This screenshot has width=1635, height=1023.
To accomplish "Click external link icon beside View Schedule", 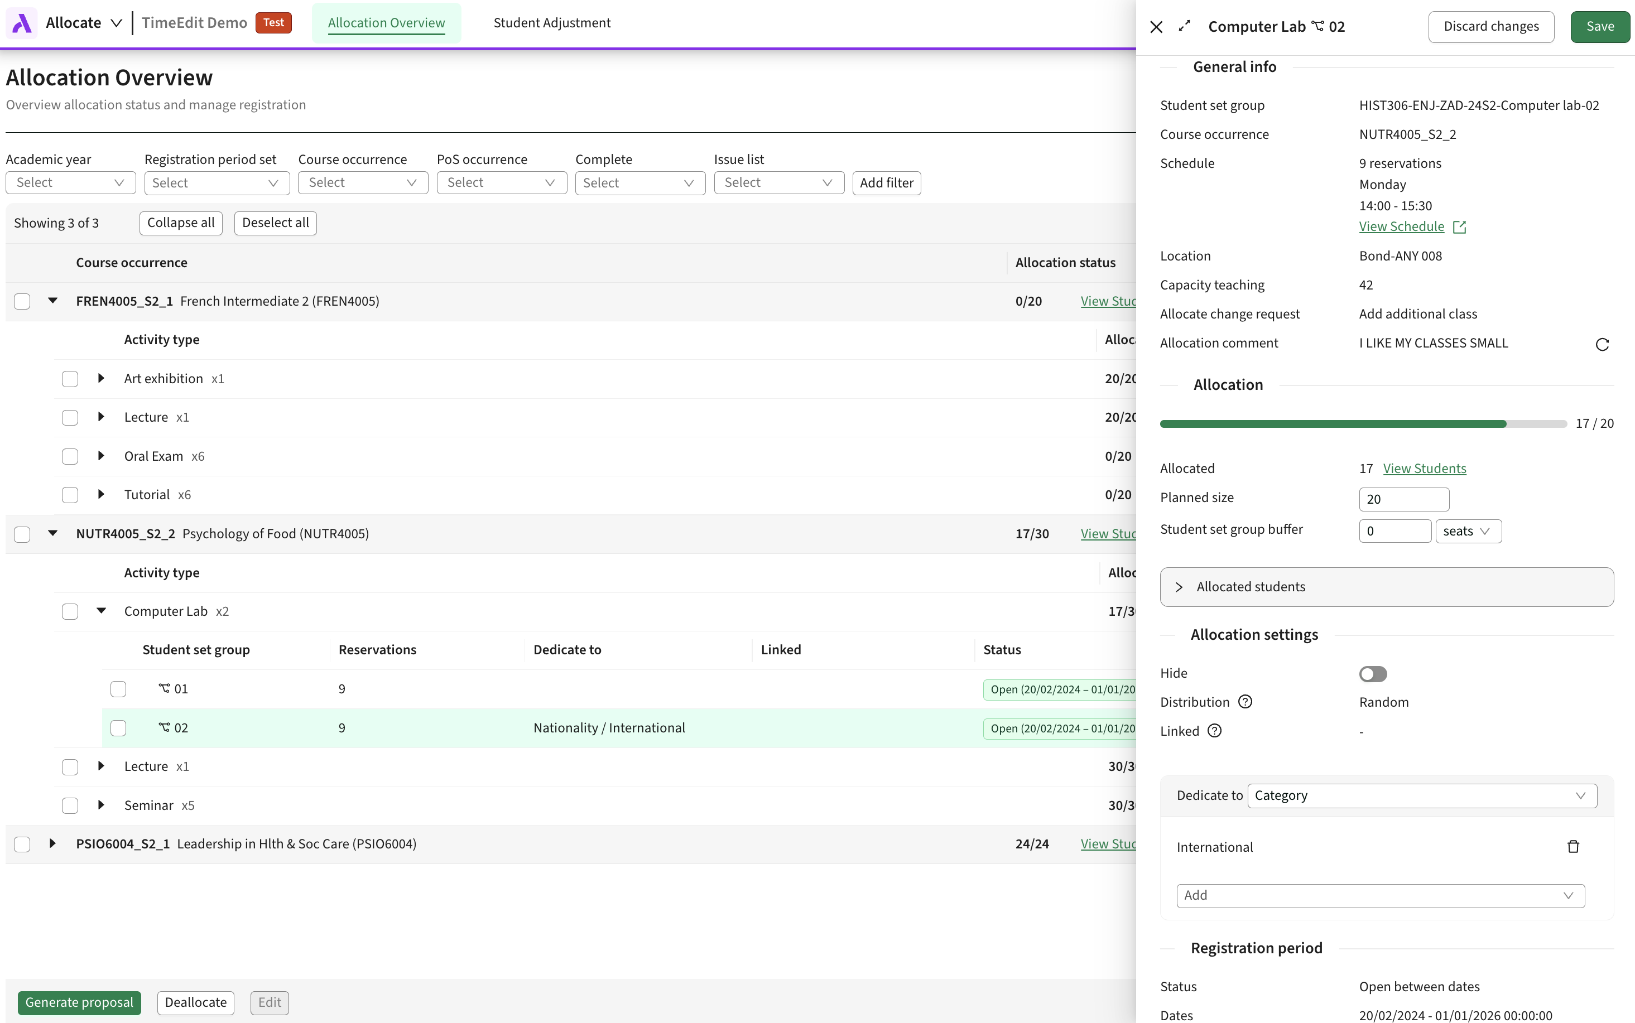I will point(1460,228).
